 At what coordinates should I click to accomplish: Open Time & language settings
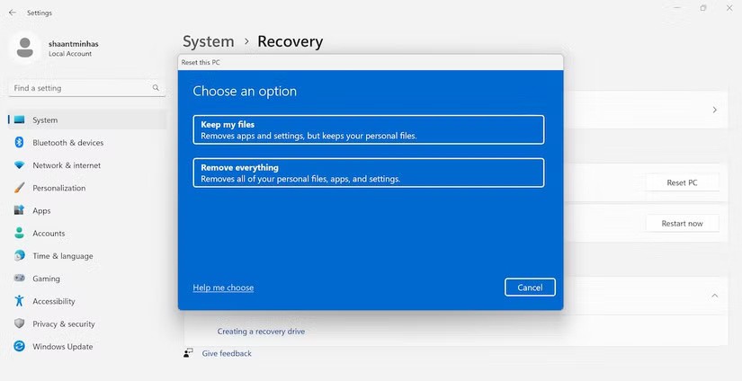coord(87,256)
